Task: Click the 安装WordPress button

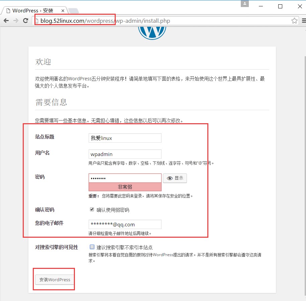Action: 55,280
